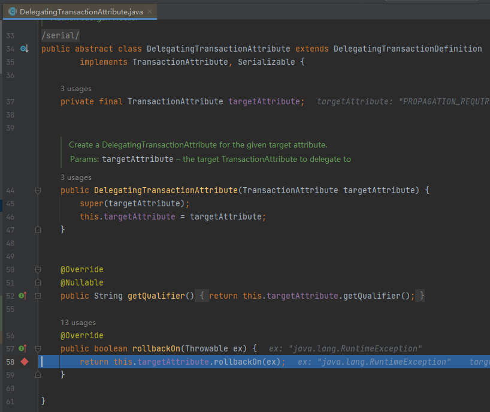Click fold end marker at line 59
This screenshot has width=490, height=412.
(38, 375)
